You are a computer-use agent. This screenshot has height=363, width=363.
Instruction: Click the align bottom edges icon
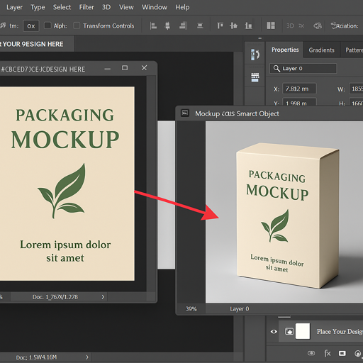(248, 26)
